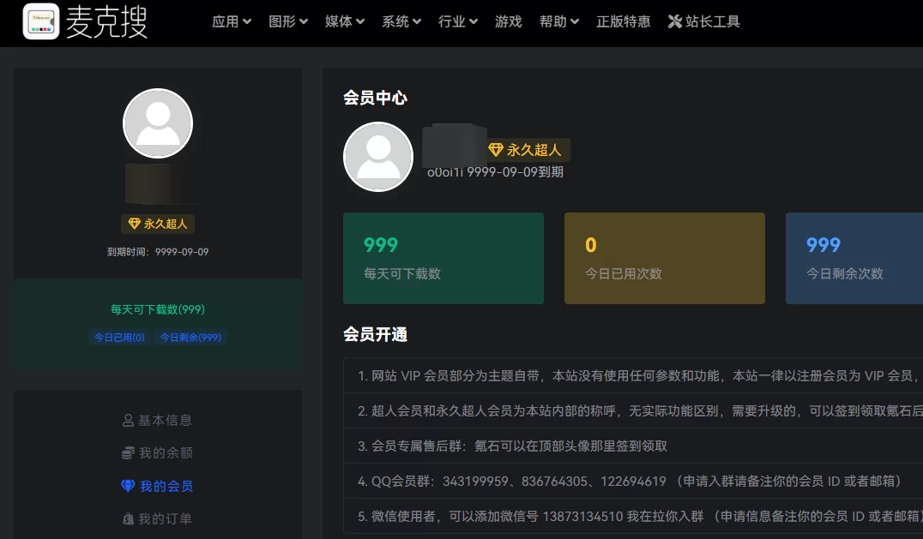Screen dimensions: 923x539
Task: Click the coins icon next to 我的余额
Action: click(x=128, y=452)
